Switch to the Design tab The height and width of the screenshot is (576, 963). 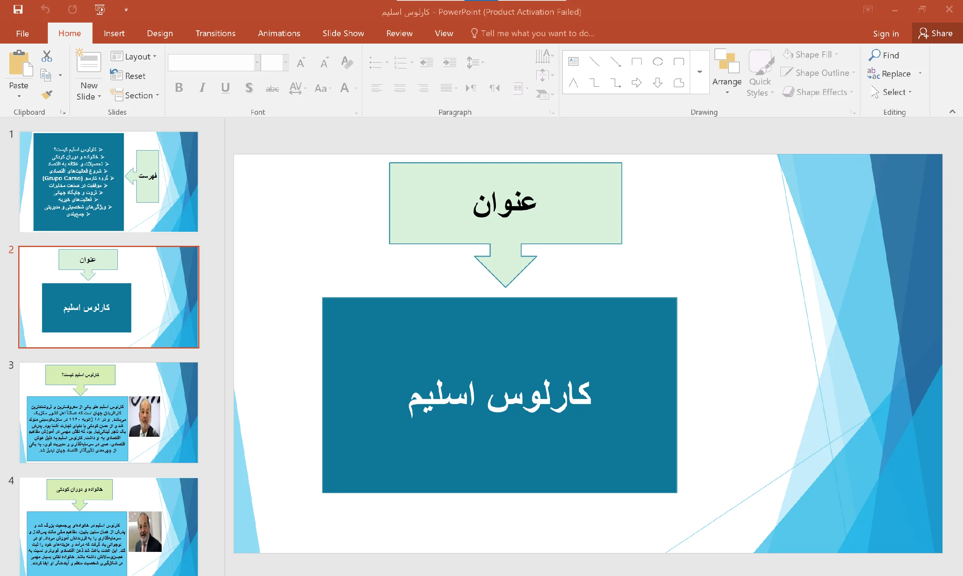160,33
